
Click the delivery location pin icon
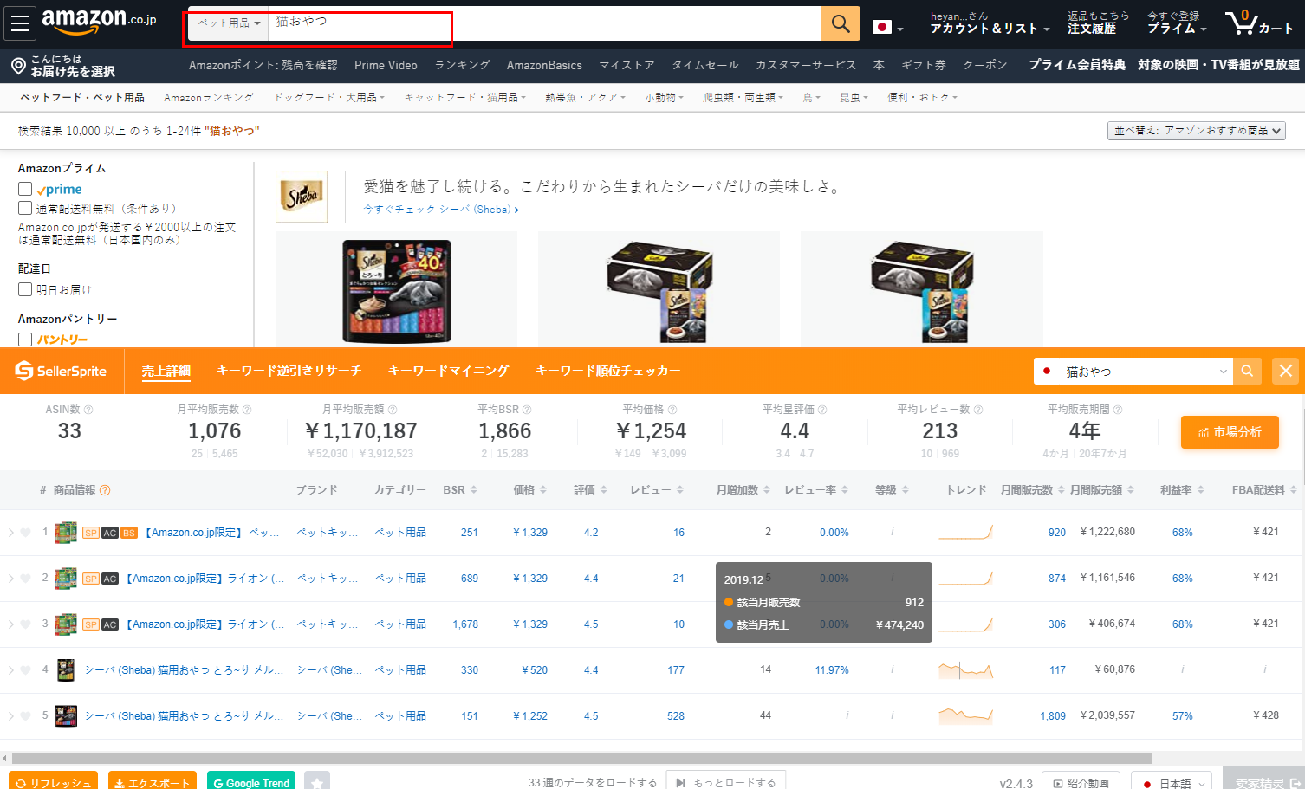18,66
